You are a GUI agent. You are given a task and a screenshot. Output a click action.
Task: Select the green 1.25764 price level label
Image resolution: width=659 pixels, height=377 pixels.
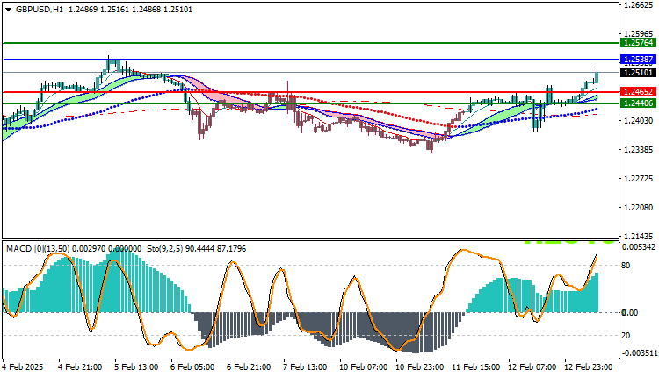tap(638, 43)
